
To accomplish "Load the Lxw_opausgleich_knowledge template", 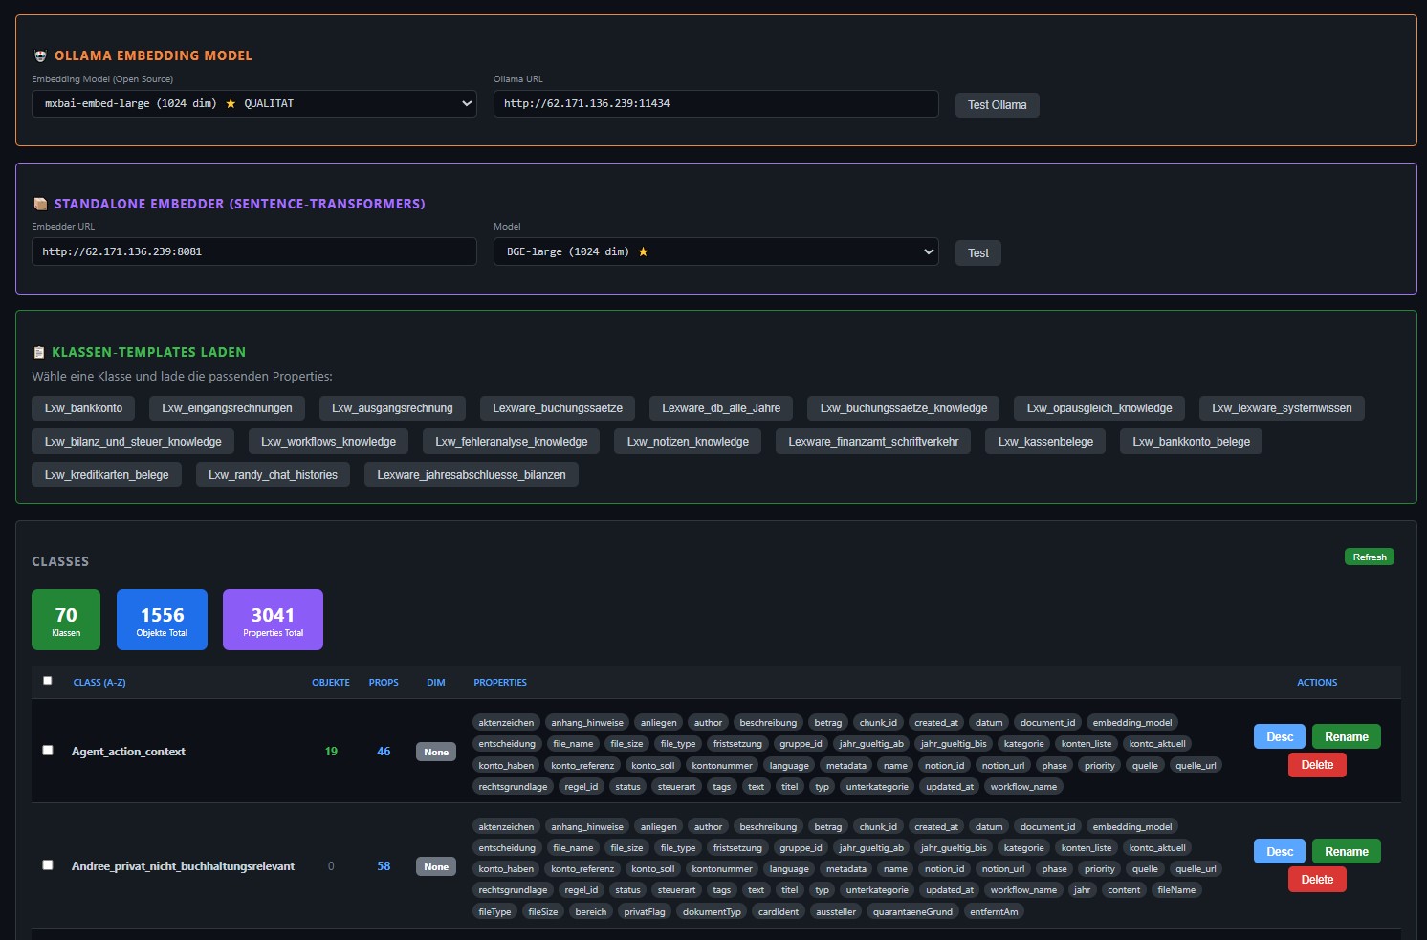I will click(x=1100, y=408).
